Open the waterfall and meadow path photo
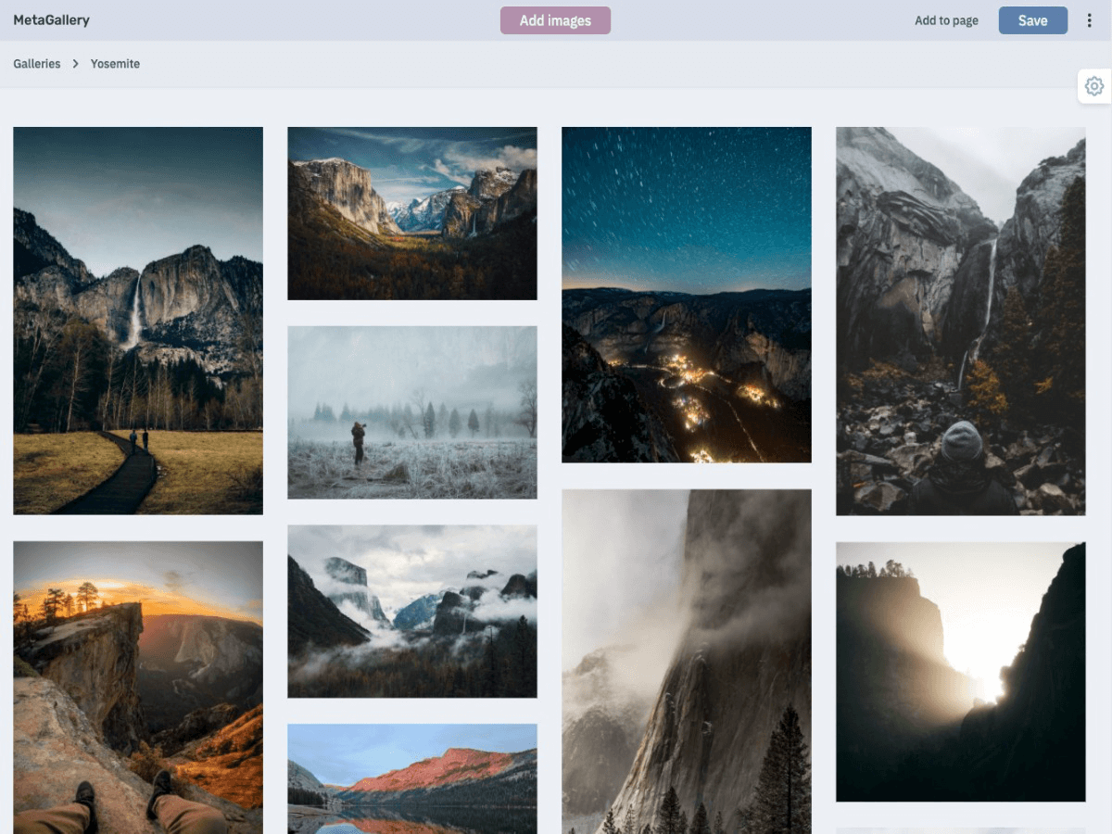Screen dimensions: 1112x834 (x=138, y=321)
